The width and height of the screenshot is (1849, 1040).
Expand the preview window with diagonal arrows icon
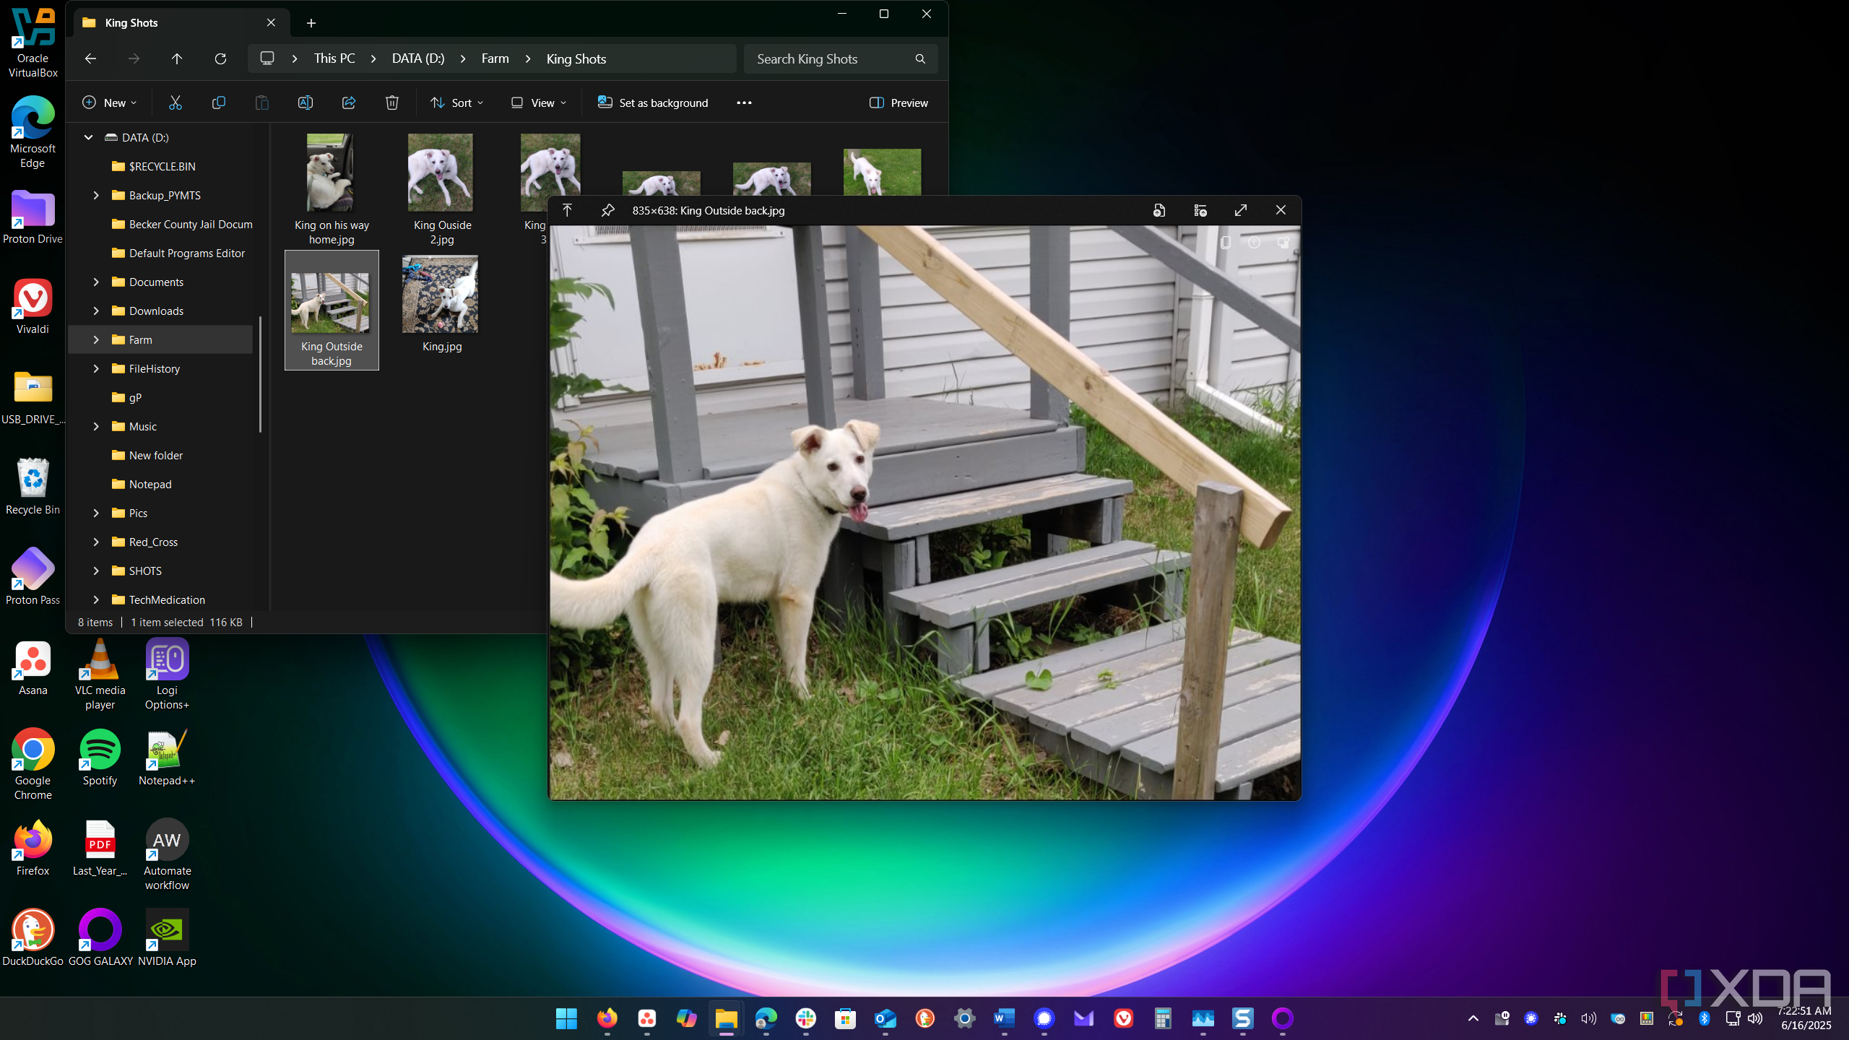tap(1241, 210)
